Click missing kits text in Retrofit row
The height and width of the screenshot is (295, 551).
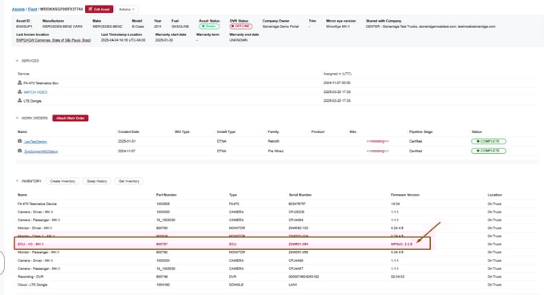[x=377, y=141]
